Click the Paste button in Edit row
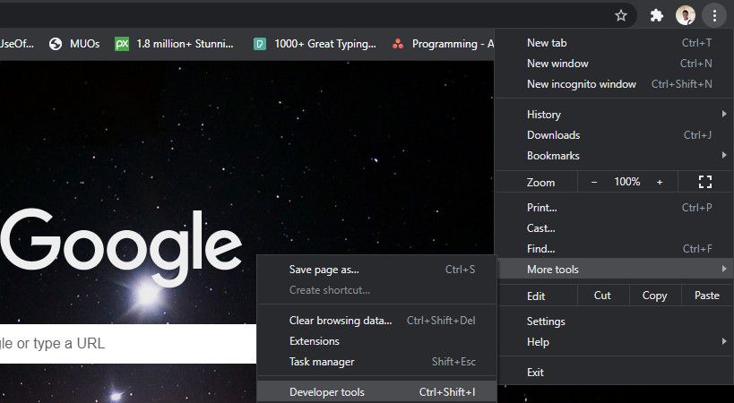This screenshot has width=734, height=403. [706, 296]
